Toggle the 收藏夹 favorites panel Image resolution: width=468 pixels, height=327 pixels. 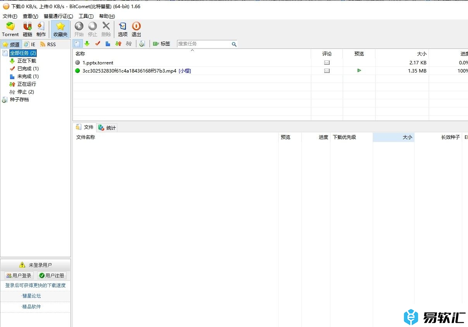pos(60,29)
